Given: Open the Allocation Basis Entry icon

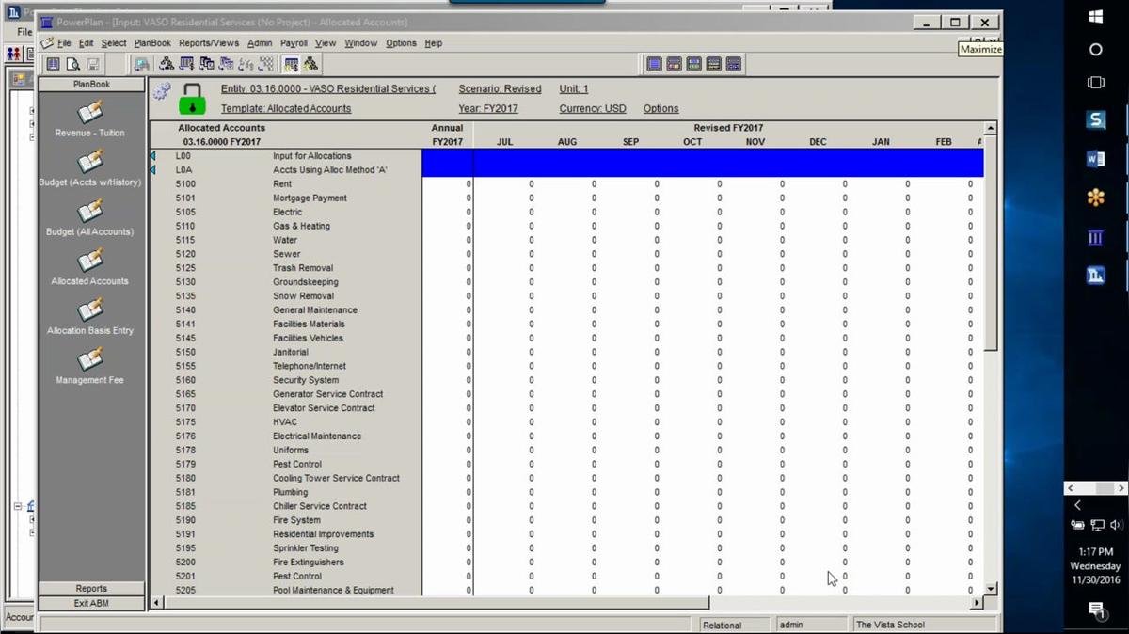Looking at the screenshot, I should [90, 311].
